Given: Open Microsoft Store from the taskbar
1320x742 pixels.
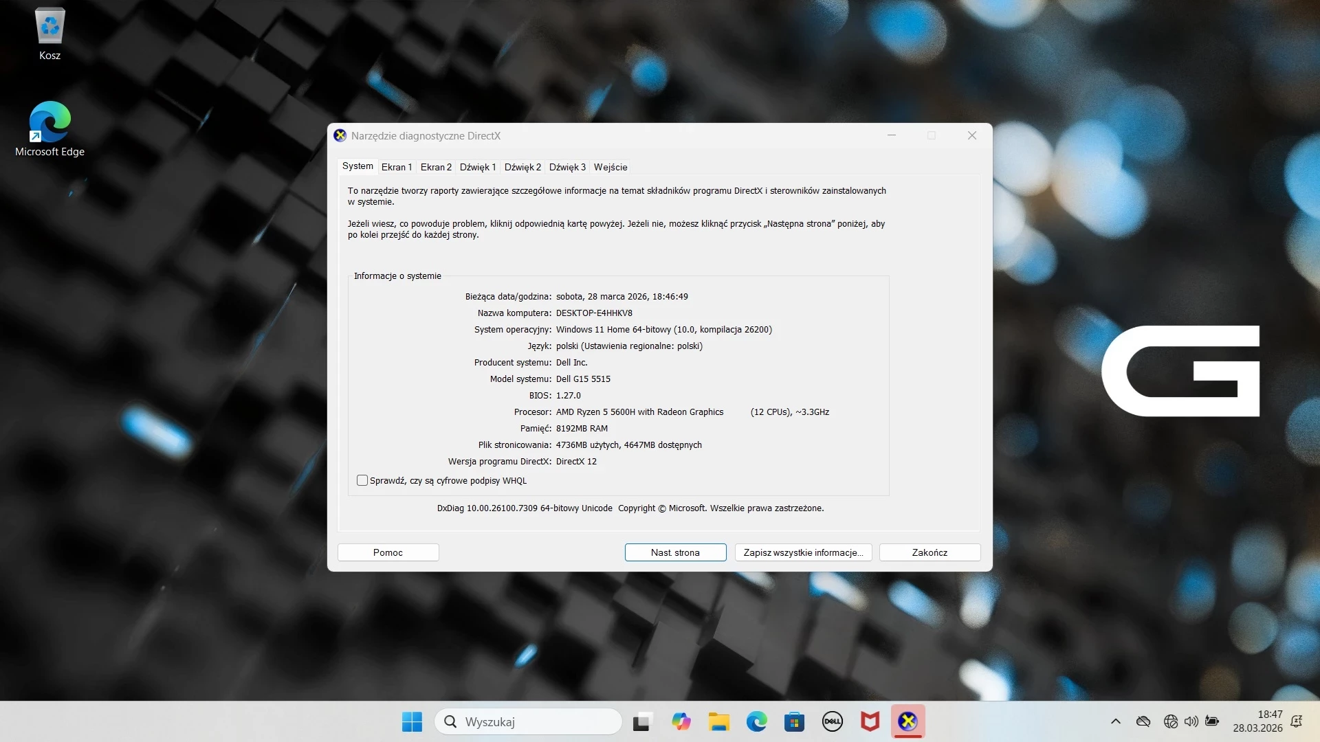Looking at the screenshot, I should [x=794, y=721].
